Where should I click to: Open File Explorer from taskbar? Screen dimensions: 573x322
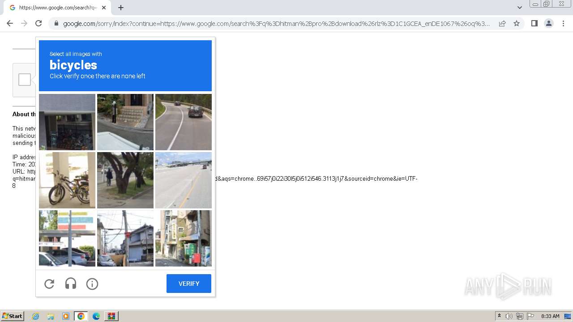(x=51, y=316)
